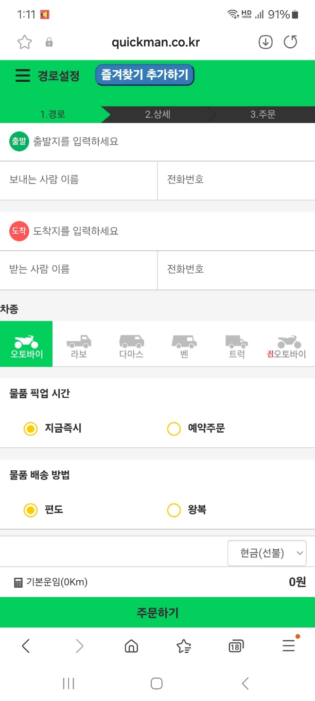The width and height of the screenshot is (315, 701).
Task: Choose the 라보 truck vehicle icon
Action: click(x=79, y=344)
